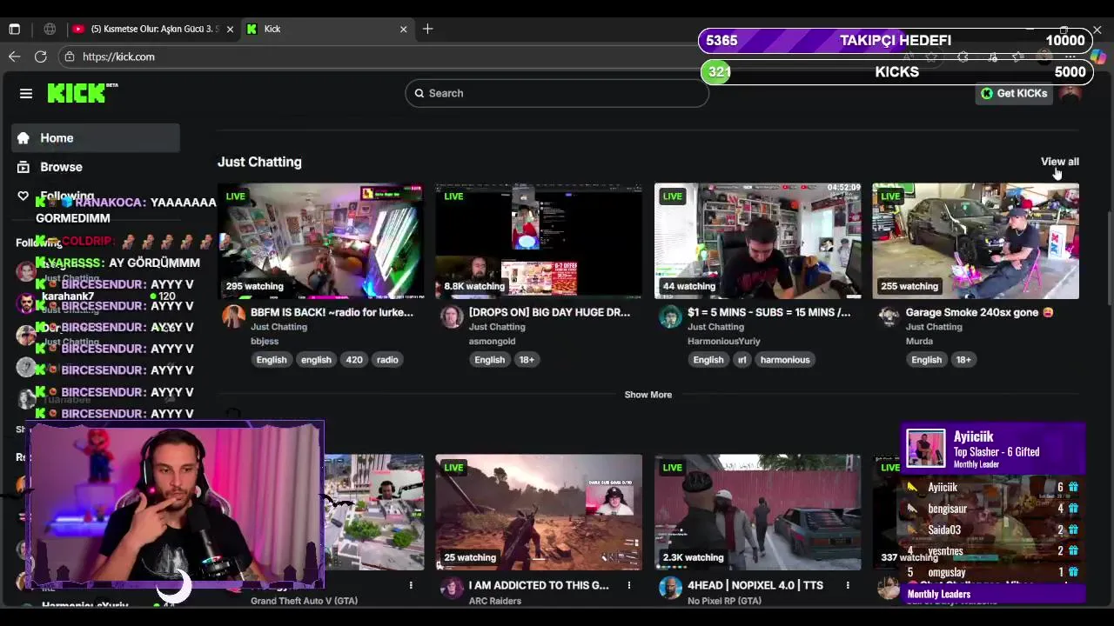Open the asmongold streamer avatar
1114x626 pixels.
pos(452,316)
